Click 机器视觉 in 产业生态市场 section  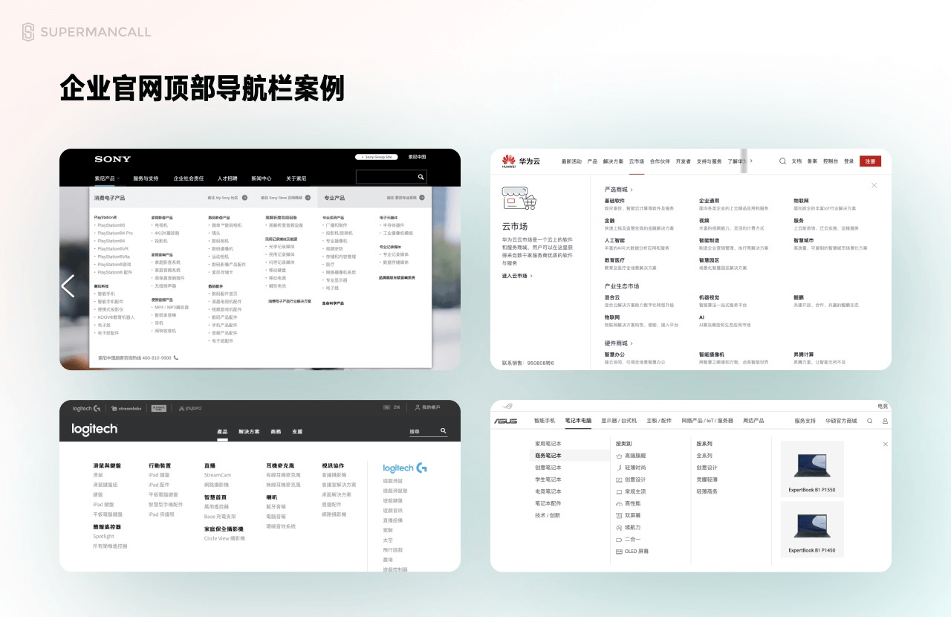coord(709,297)
